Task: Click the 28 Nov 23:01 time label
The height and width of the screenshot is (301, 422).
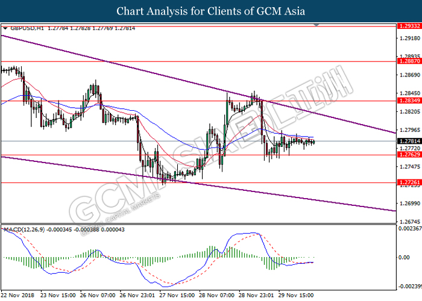Action: 256,295
